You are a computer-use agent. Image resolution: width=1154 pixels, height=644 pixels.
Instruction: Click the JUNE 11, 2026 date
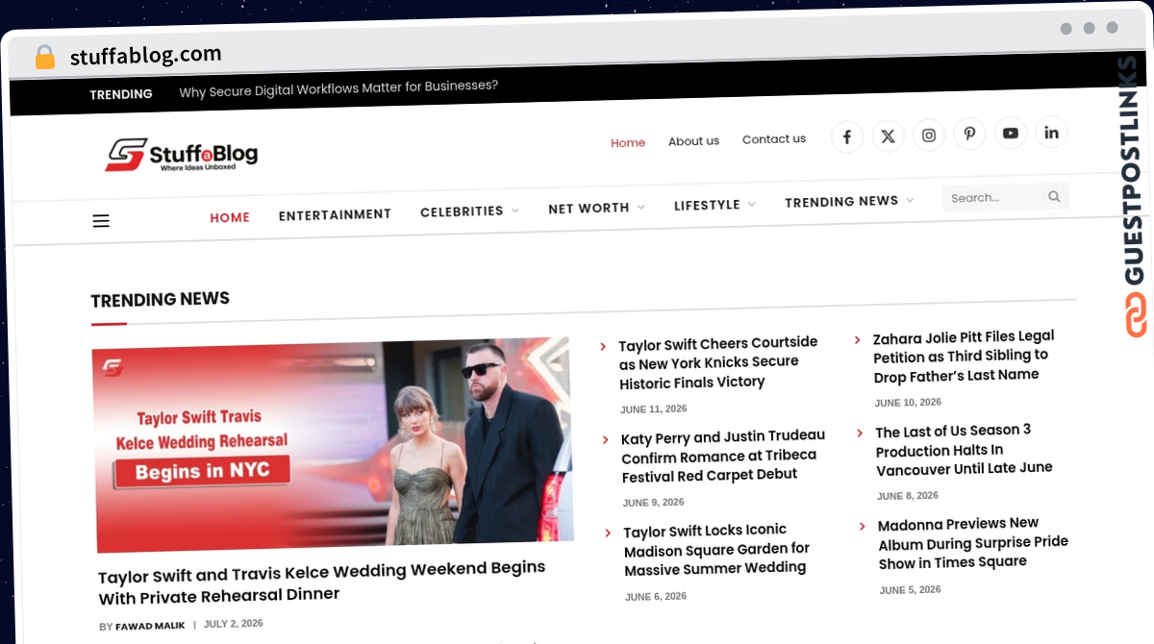pos(654,409)
